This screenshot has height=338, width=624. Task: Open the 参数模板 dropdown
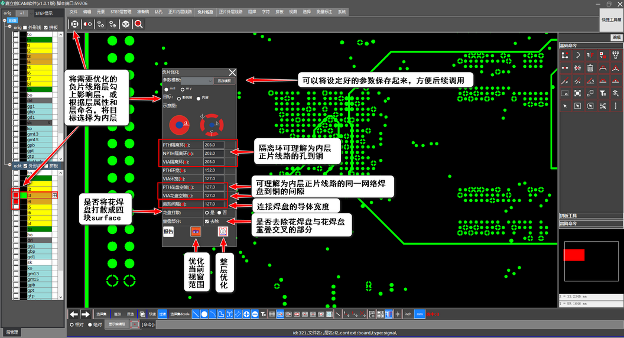coord(197,81)
